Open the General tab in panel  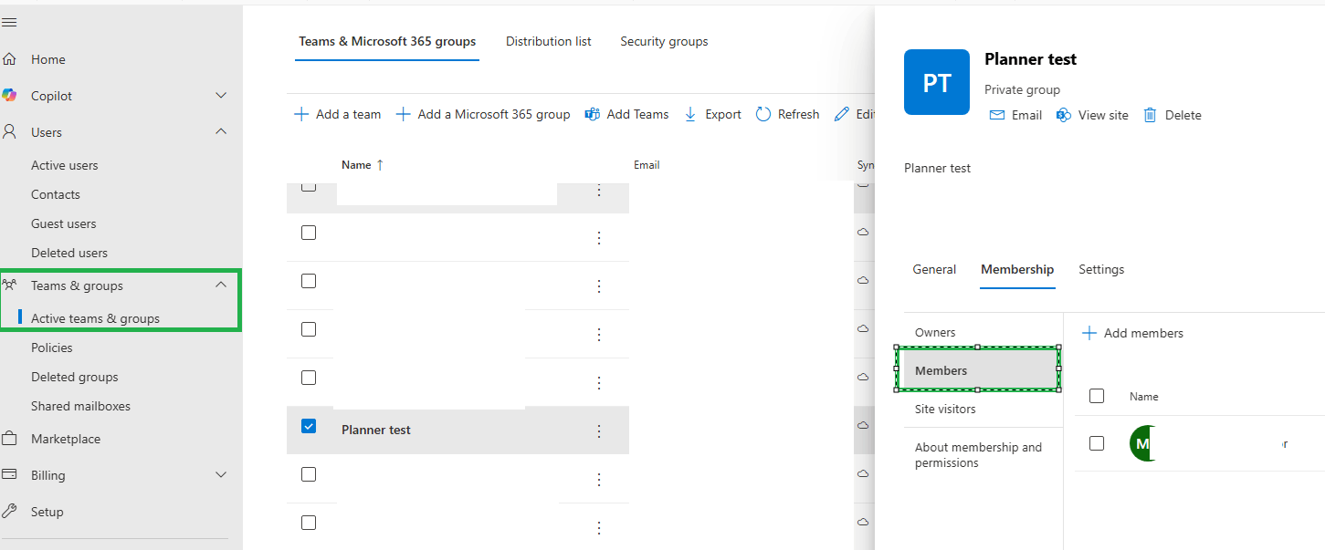[x=934, y=269]
